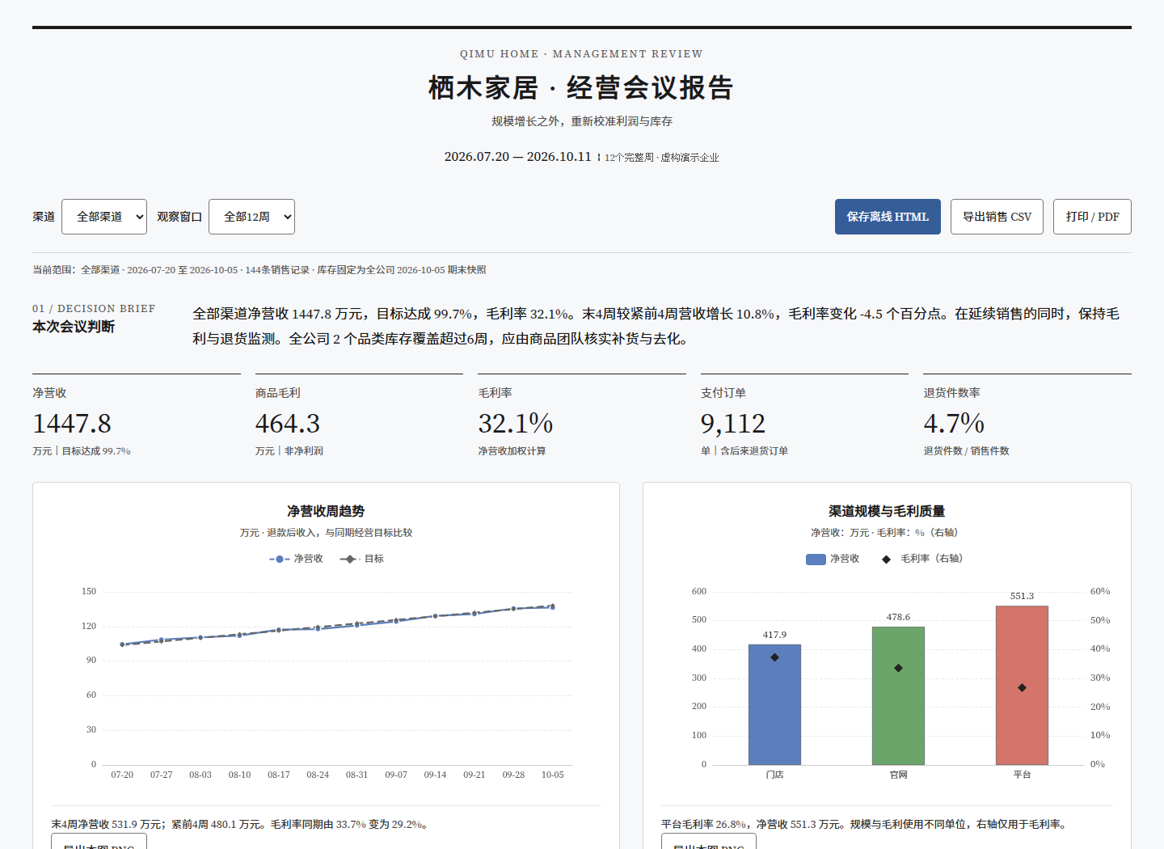Click the 478.6 value label above 官网 bar

[x=898, y=617]
